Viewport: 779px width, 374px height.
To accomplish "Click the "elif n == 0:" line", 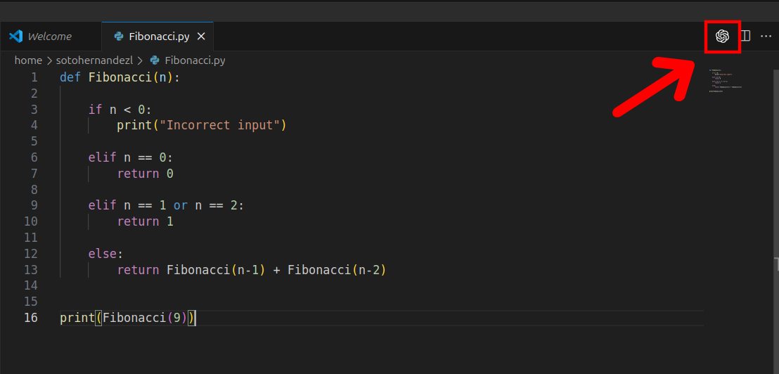I will [131, 157].
